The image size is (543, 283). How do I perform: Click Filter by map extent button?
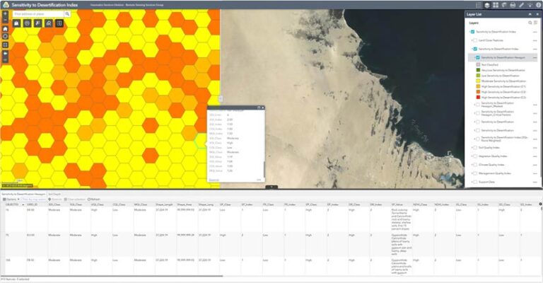(34, 200)
